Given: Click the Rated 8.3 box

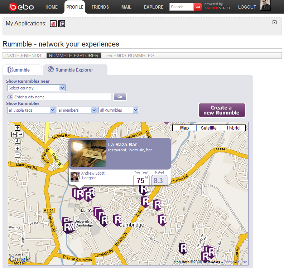Looking at the screenshot, I should 159,180.
